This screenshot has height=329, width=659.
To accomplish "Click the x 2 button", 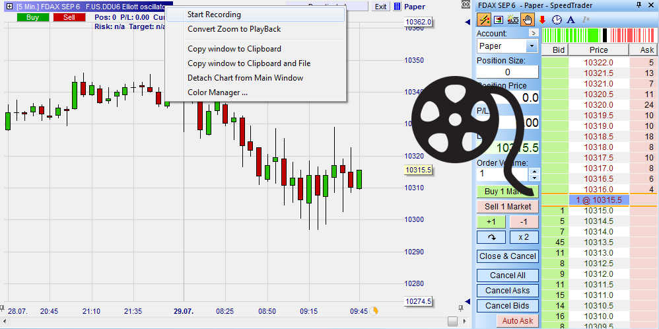I will point(524,237).
